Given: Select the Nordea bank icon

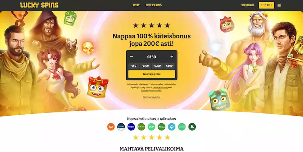Looking at the screenshot, I should [x=131, y=127].
